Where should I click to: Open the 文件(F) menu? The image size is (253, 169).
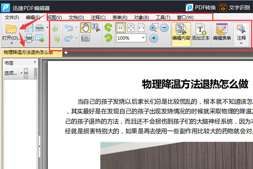tap(12, 18)
